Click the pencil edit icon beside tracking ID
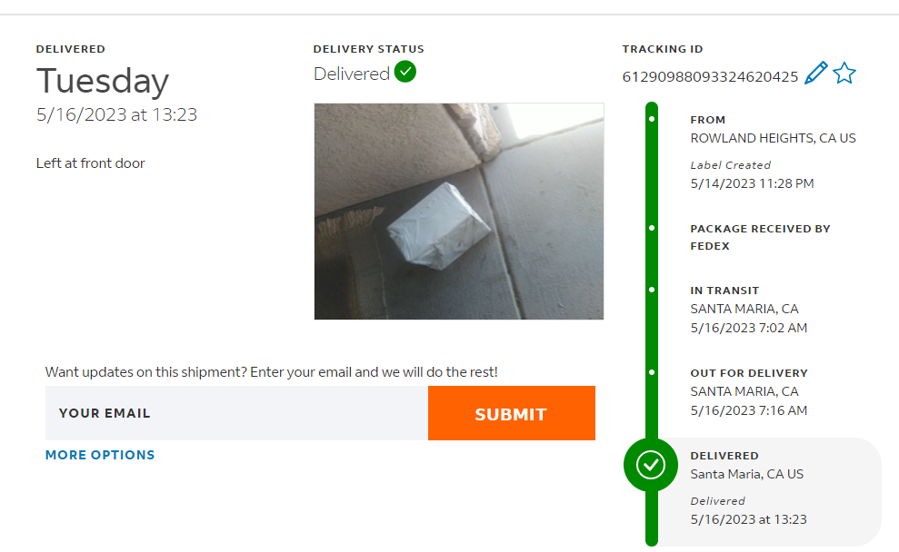The height and width of the screenshot is (552, 899). 816,74
